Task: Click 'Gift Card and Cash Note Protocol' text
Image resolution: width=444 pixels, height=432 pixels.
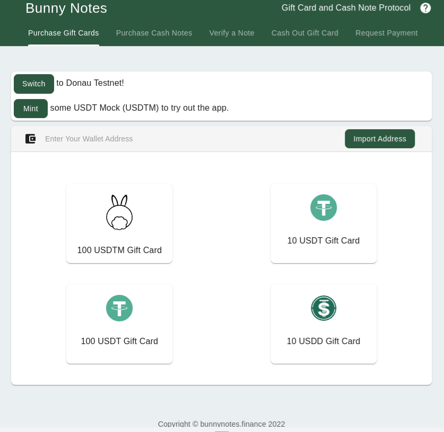Action: 346,7
